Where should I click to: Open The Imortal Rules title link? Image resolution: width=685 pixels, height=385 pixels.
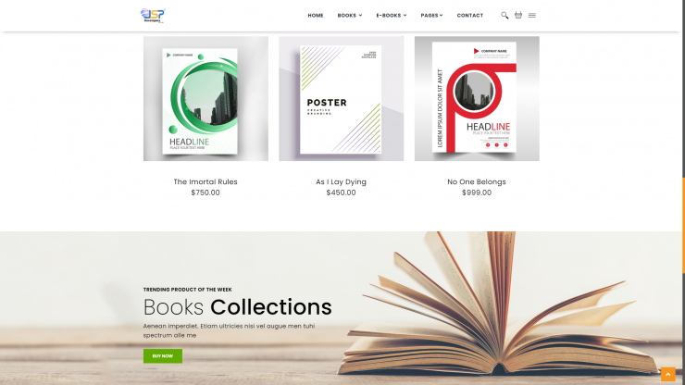point(205,181)
